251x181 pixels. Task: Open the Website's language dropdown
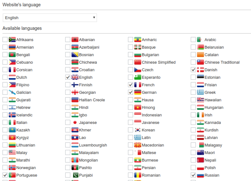(x=50, y=18)
